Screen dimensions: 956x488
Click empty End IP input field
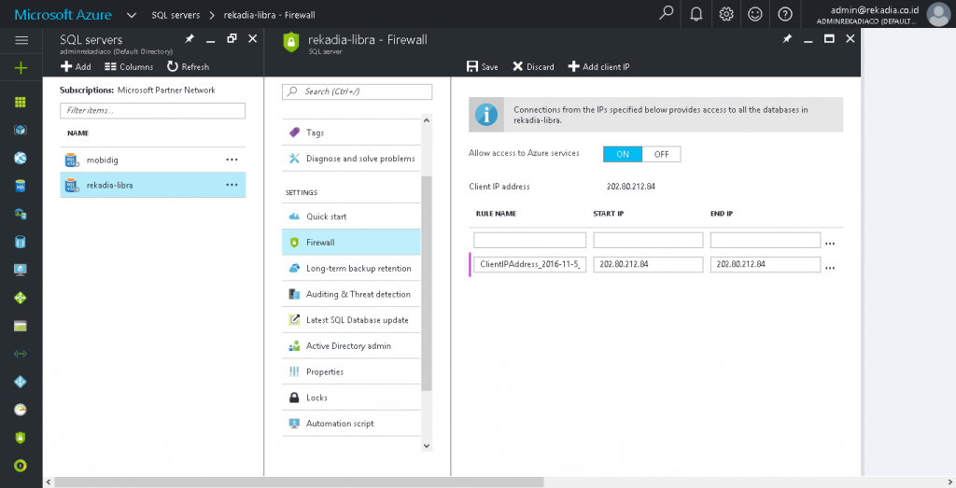766,240
